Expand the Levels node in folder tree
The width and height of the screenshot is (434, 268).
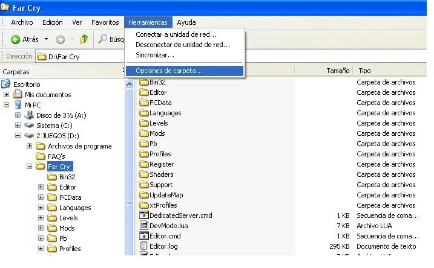[x=41, y=217]
